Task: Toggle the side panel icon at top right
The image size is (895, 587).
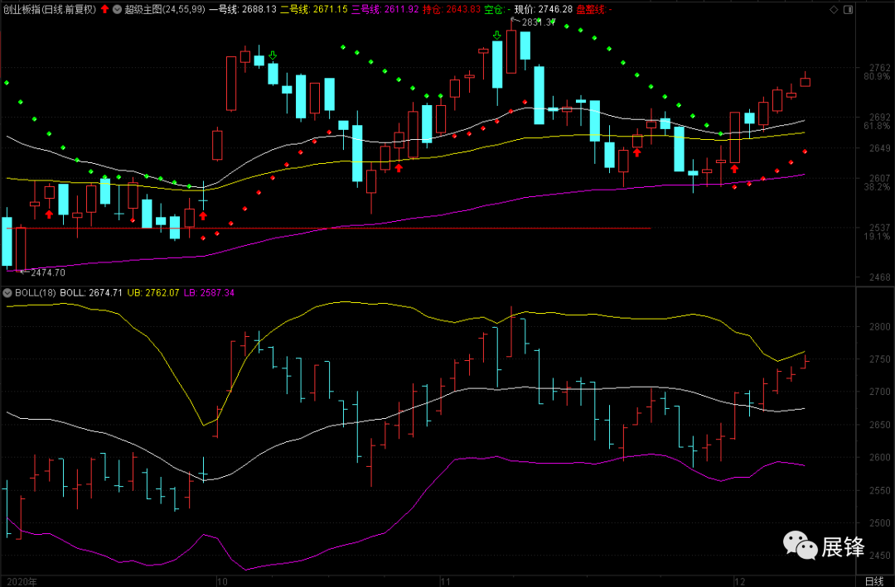Action: tap(849, 9)
